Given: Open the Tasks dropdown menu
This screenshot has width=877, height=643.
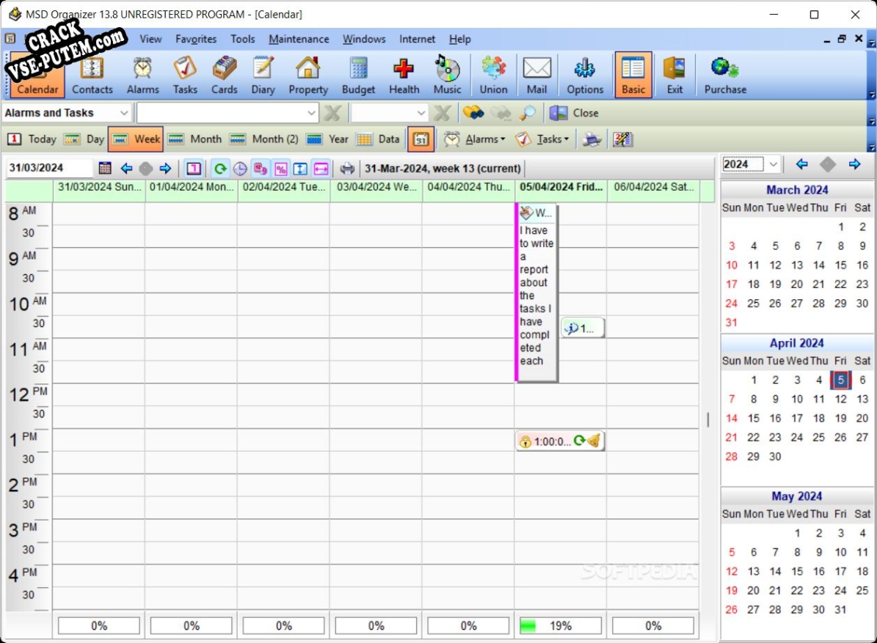Looking at the screenshot, I should [542, 139].
